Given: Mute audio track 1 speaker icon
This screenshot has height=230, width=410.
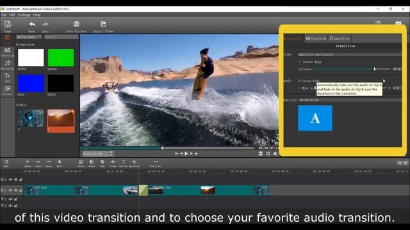Looking at the screenshot, I should [10, 199].
